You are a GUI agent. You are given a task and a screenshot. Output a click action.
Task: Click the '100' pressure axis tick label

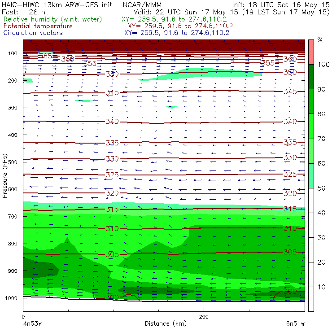pos(13,53)
